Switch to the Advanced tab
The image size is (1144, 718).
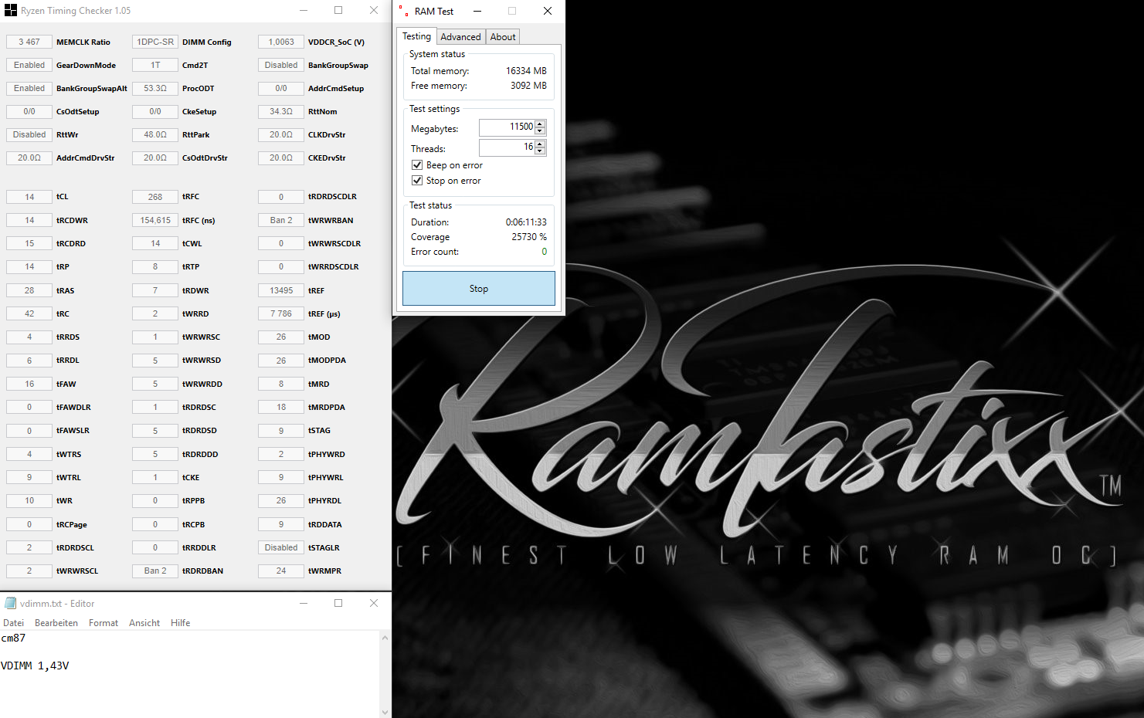460,37
